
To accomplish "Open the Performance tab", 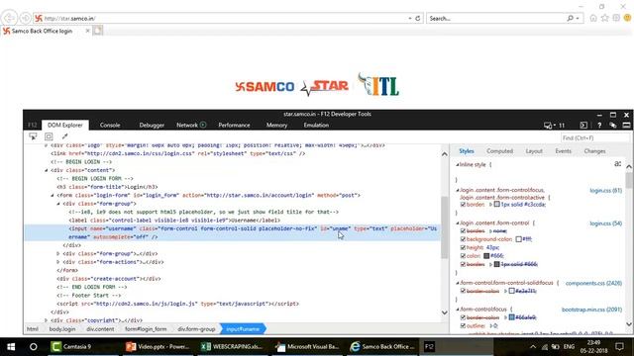I will coord(234,126).
